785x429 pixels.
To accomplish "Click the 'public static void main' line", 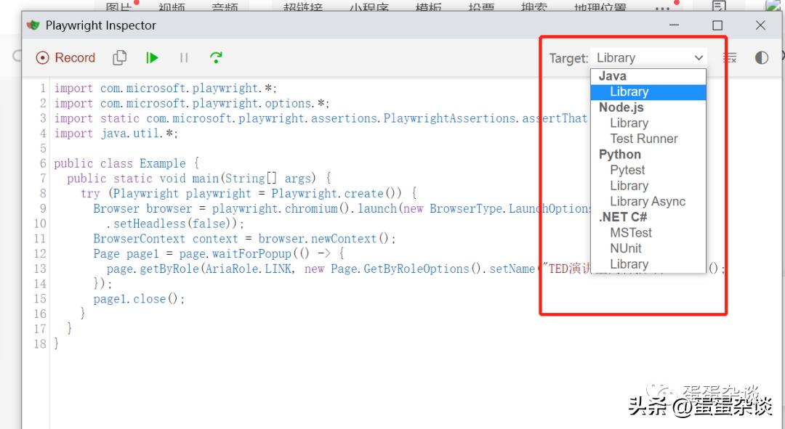I will pos(198,179).
